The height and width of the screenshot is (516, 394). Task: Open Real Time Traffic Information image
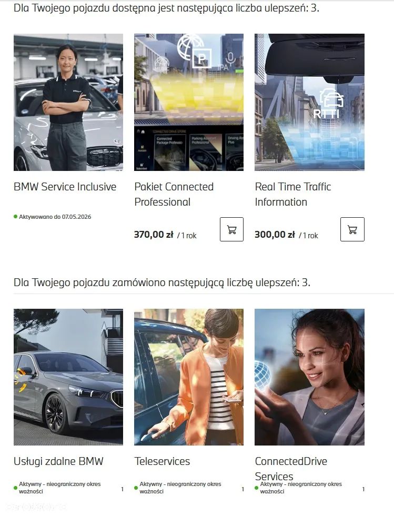[x=309, y=103]
